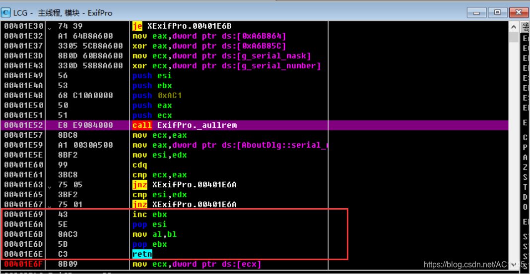The image size is (530, 274).
Task: Select the 'mov esi,edx' instruction
Action: pyautogui.click(x=159, y=155)
